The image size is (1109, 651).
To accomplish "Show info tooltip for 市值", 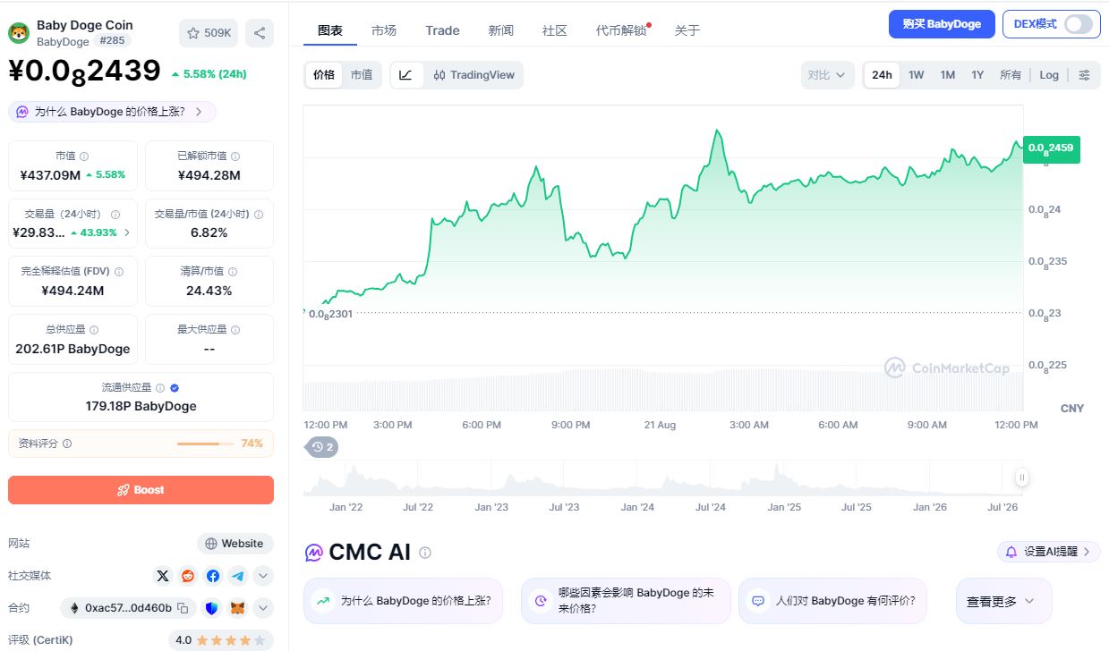I will click(84, 156).
